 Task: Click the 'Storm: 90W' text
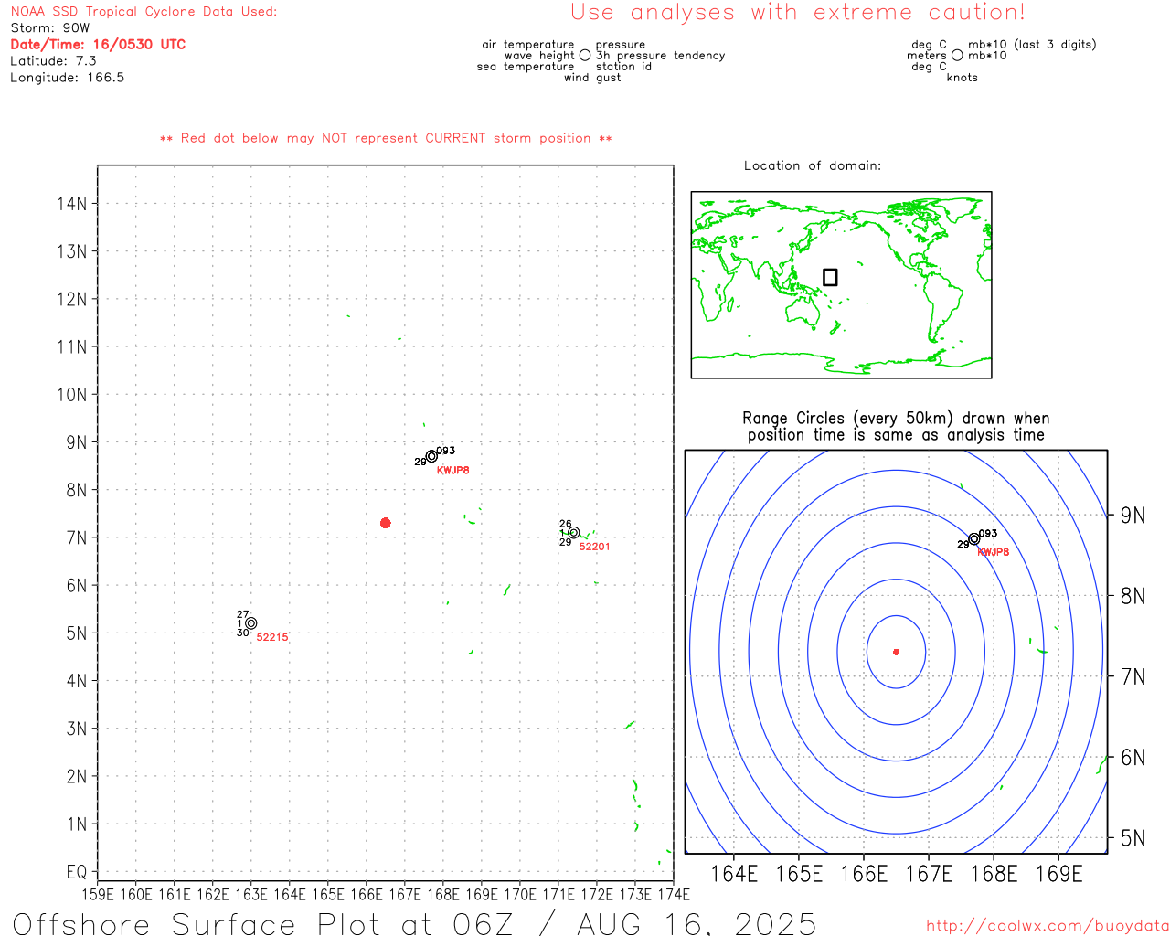click(50, 27)
